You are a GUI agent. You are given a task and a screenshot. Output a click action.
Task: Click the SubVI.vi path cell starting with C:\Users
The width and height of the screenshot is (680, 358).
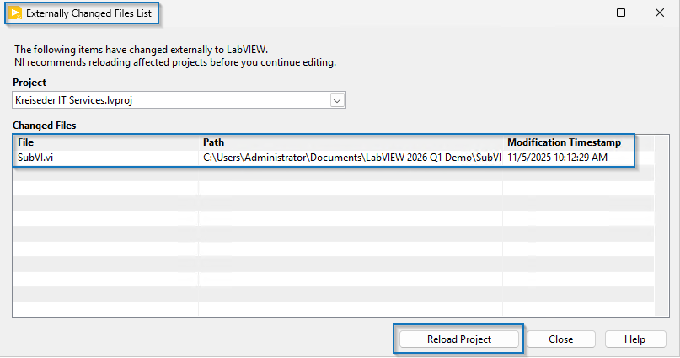(351, 158)
